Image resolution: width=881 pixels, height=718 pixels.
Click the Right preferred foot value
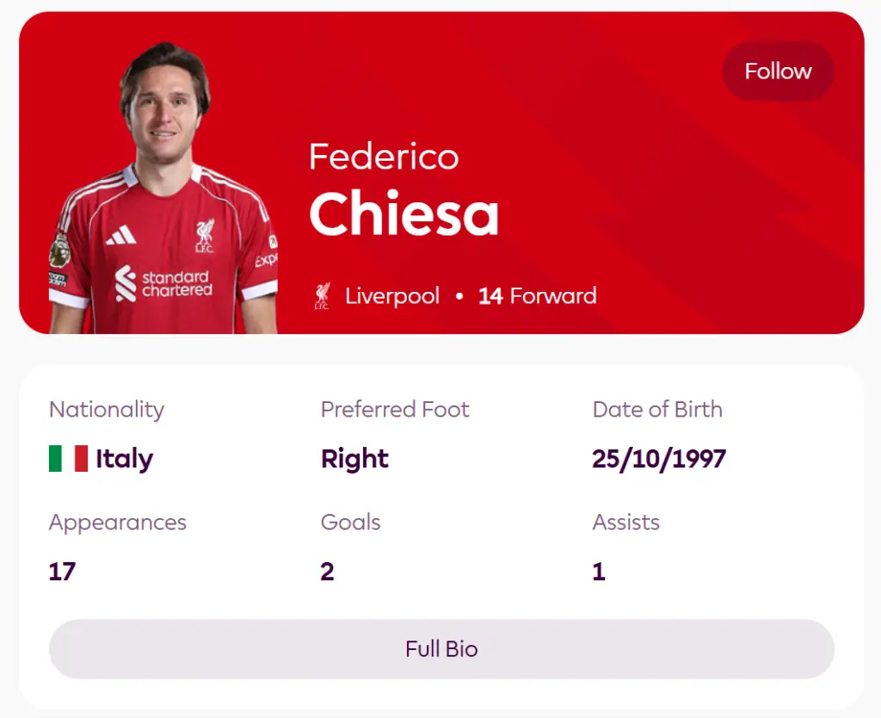pyautogui.click(x=354, y=459)
